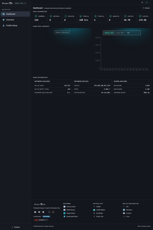The height and width of the screenshot is (230, 153).
Task: Open the Telegram icon in footer
Action: click(43, 212)
